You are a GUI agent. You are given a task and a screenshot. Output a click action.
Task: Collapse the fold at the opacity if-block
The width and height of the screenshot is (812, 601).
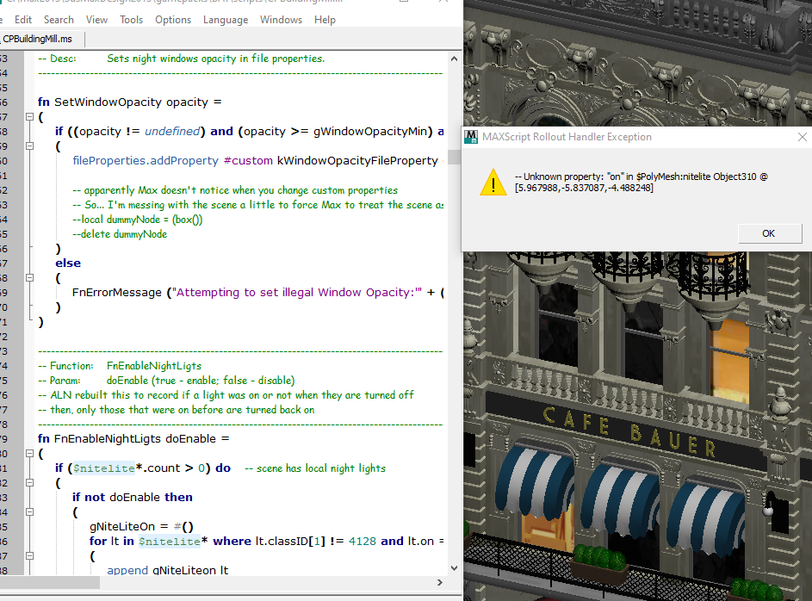pos(30,146)
